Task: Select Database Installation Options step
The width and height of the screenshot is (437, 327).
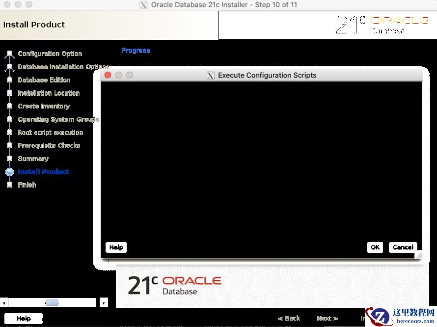Action: click(63, 67)
